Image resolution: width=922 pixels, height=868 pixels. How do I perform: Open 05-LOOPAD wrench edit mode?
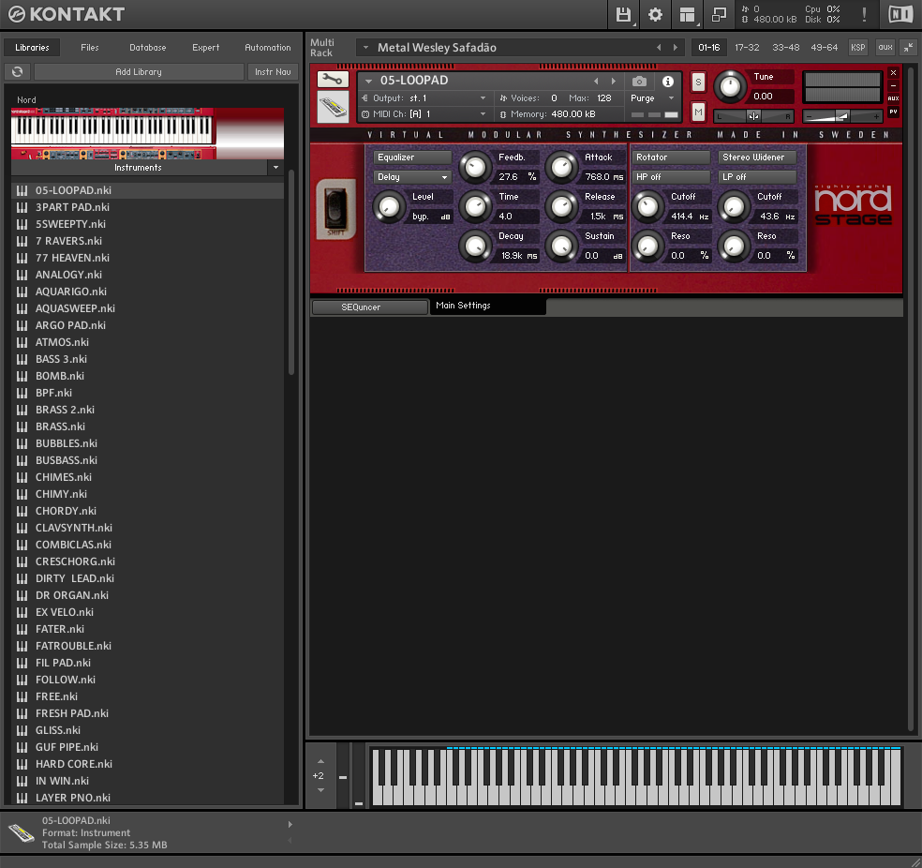pos(333,79)
